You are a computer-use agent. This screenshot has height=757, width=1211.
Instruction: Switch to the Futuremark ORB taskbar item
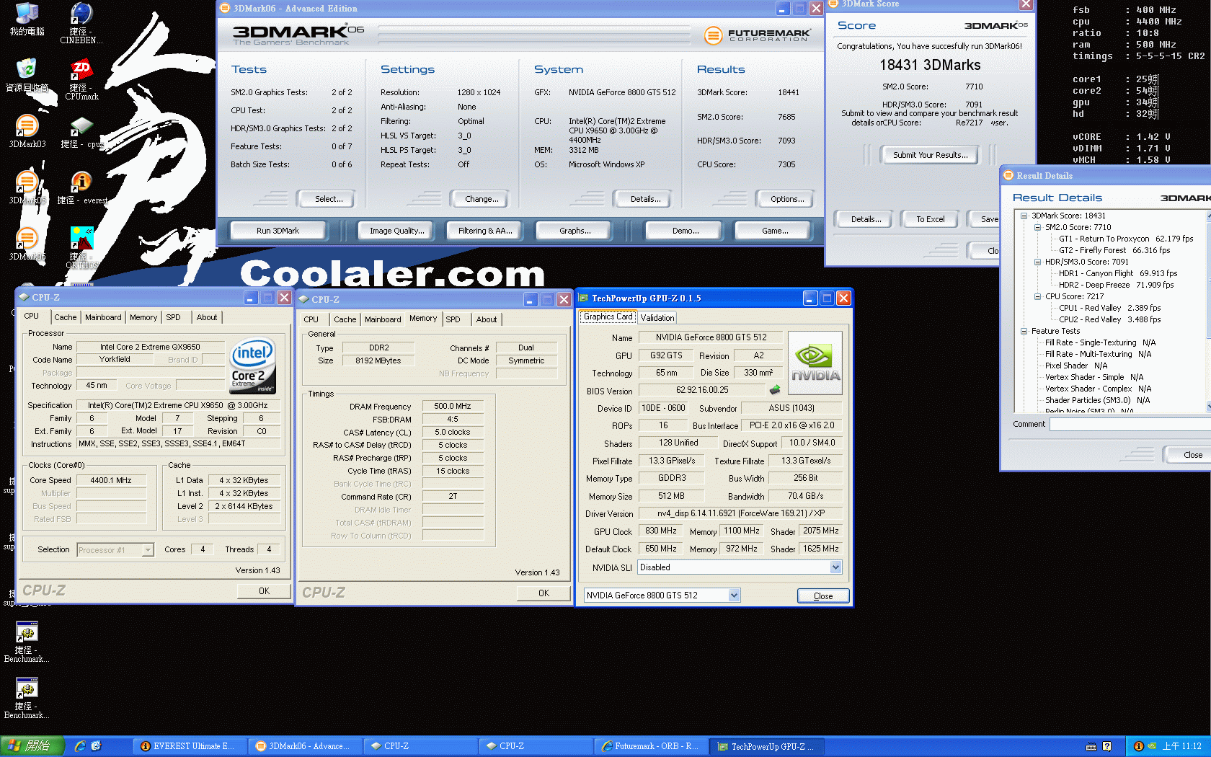(x=651, y=746)
